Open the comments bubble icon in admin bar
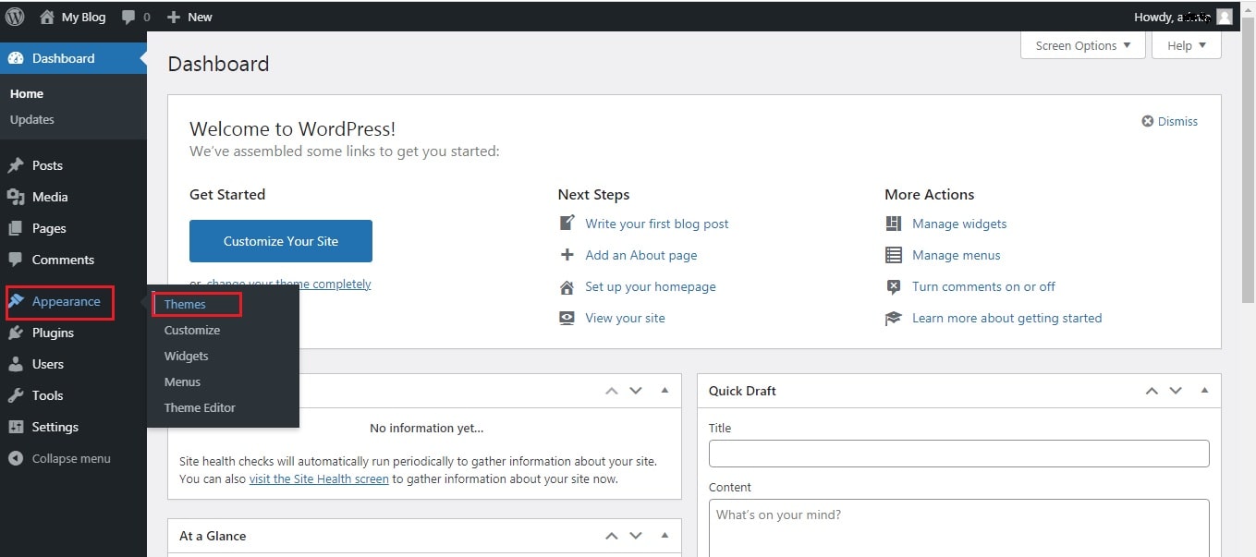 click(x=128, y=17)
